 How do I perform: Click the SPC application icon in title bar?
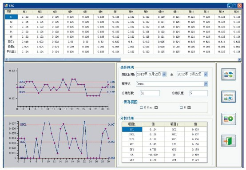pyautogui.click(x=6, y=6)
